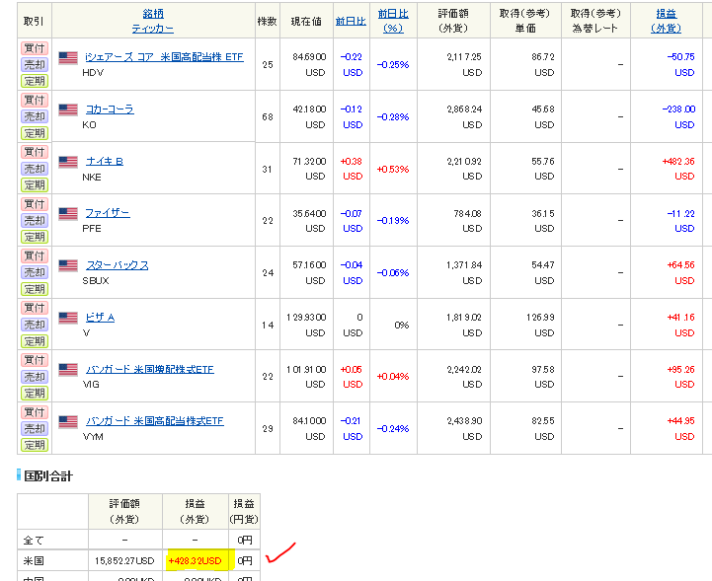This screenshot has width=712, height=581.
Task: Select the 国別合計 section heading
Action: (x=48, y=475)
